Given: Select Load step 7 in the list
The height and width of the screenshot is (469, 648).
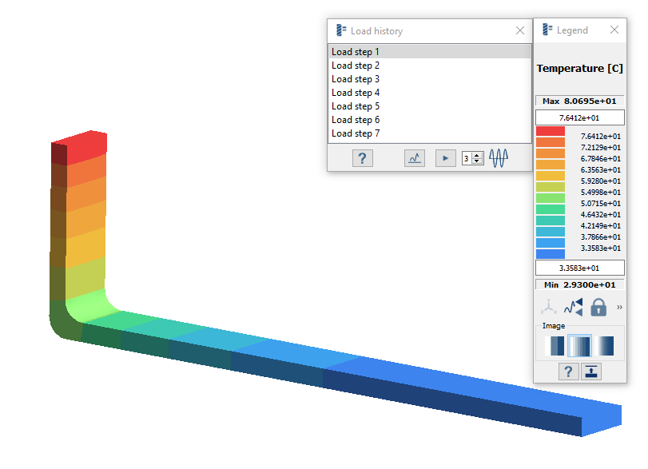Looking at the screenshot, I should tap(356, 133).
